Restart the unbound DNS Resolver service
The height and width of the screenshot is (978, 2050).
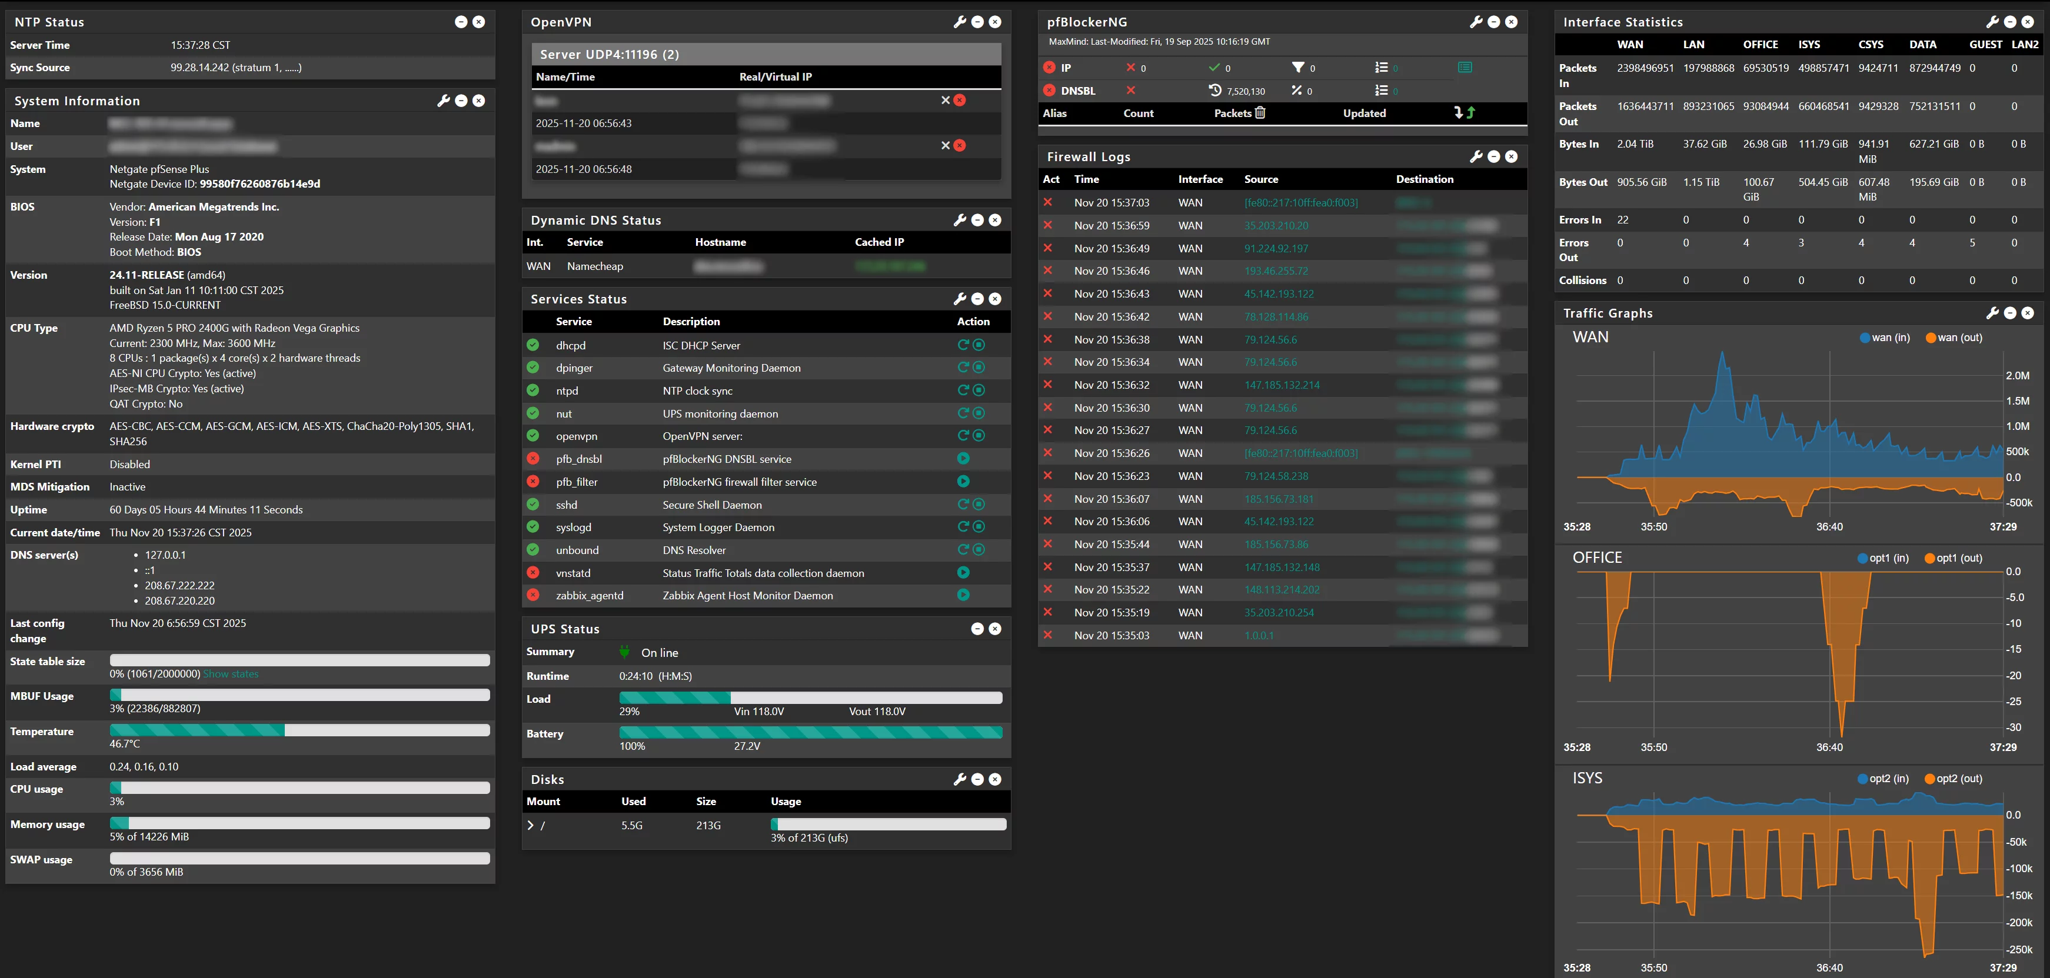click(x=964, y=549)
